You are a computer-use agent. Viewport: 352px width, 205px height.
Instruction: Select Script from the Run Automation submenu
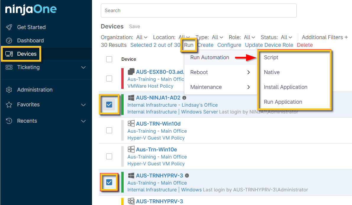point(271,57)
